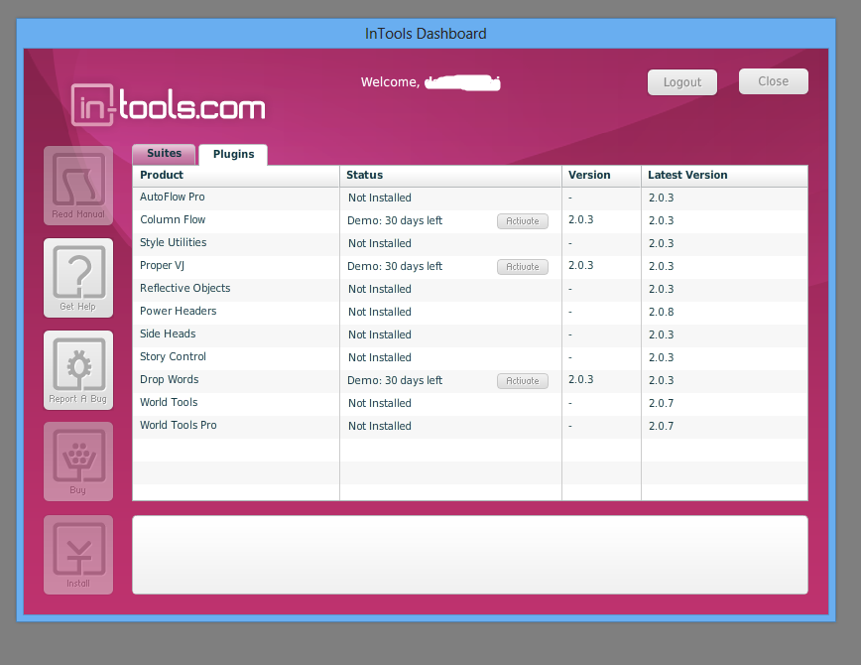Activate the Proper VJ plugin
This screenshot has width=861, height=665.
[523, 267]
